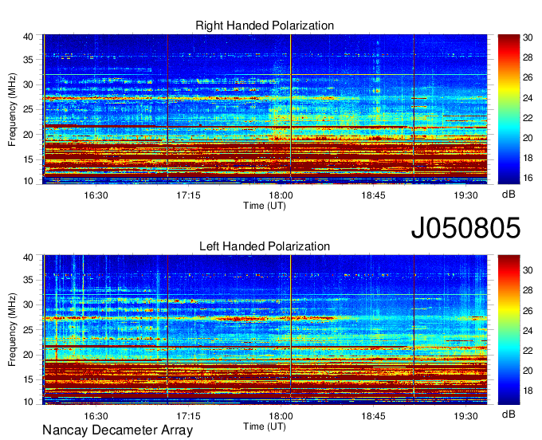542x440 pixels.
Task: Click the dB unit label of Left Handed colorbar
Action: [509, 414]
